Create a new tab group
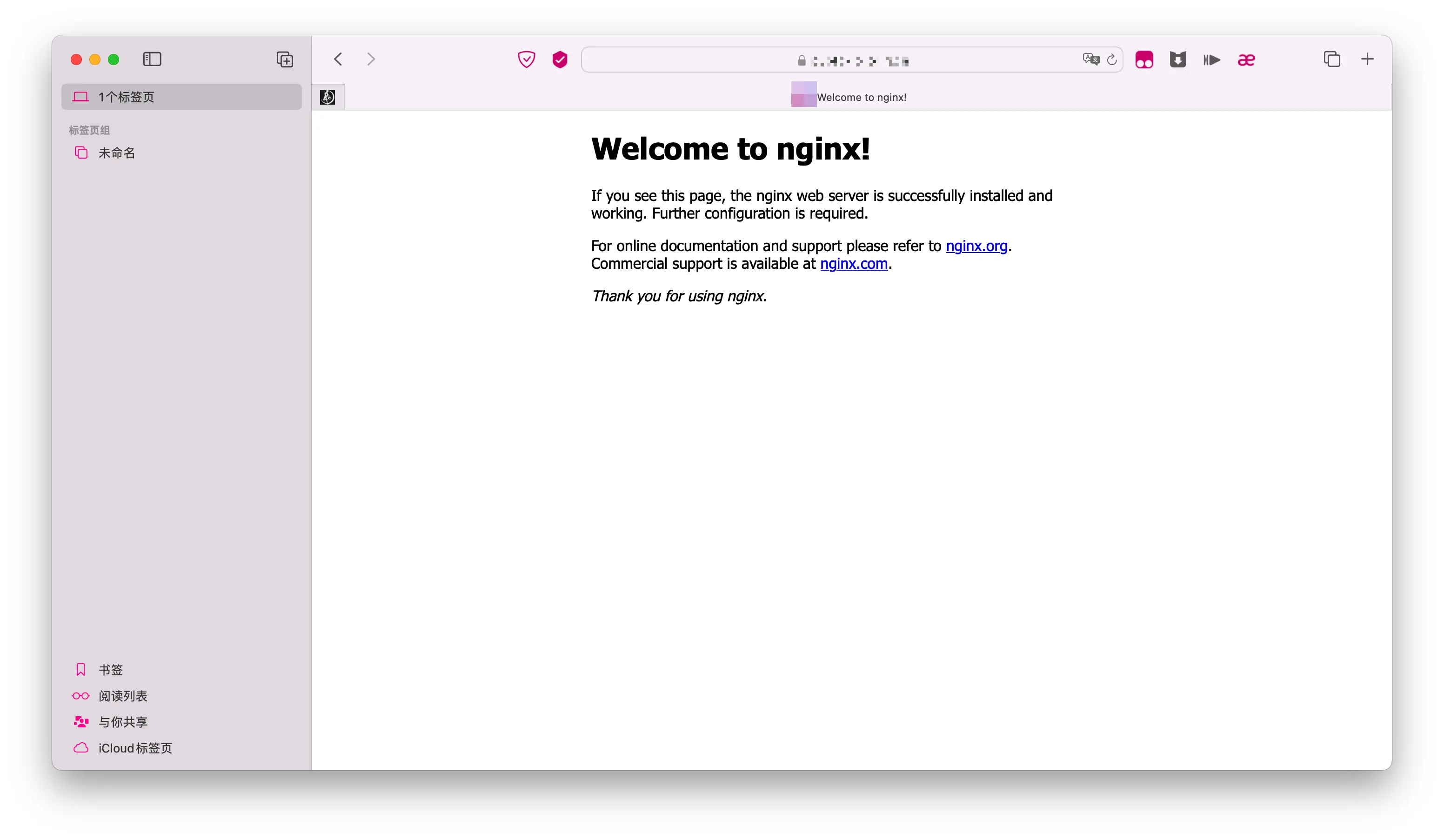The image size is (1444, 839). tap(285, 60)
